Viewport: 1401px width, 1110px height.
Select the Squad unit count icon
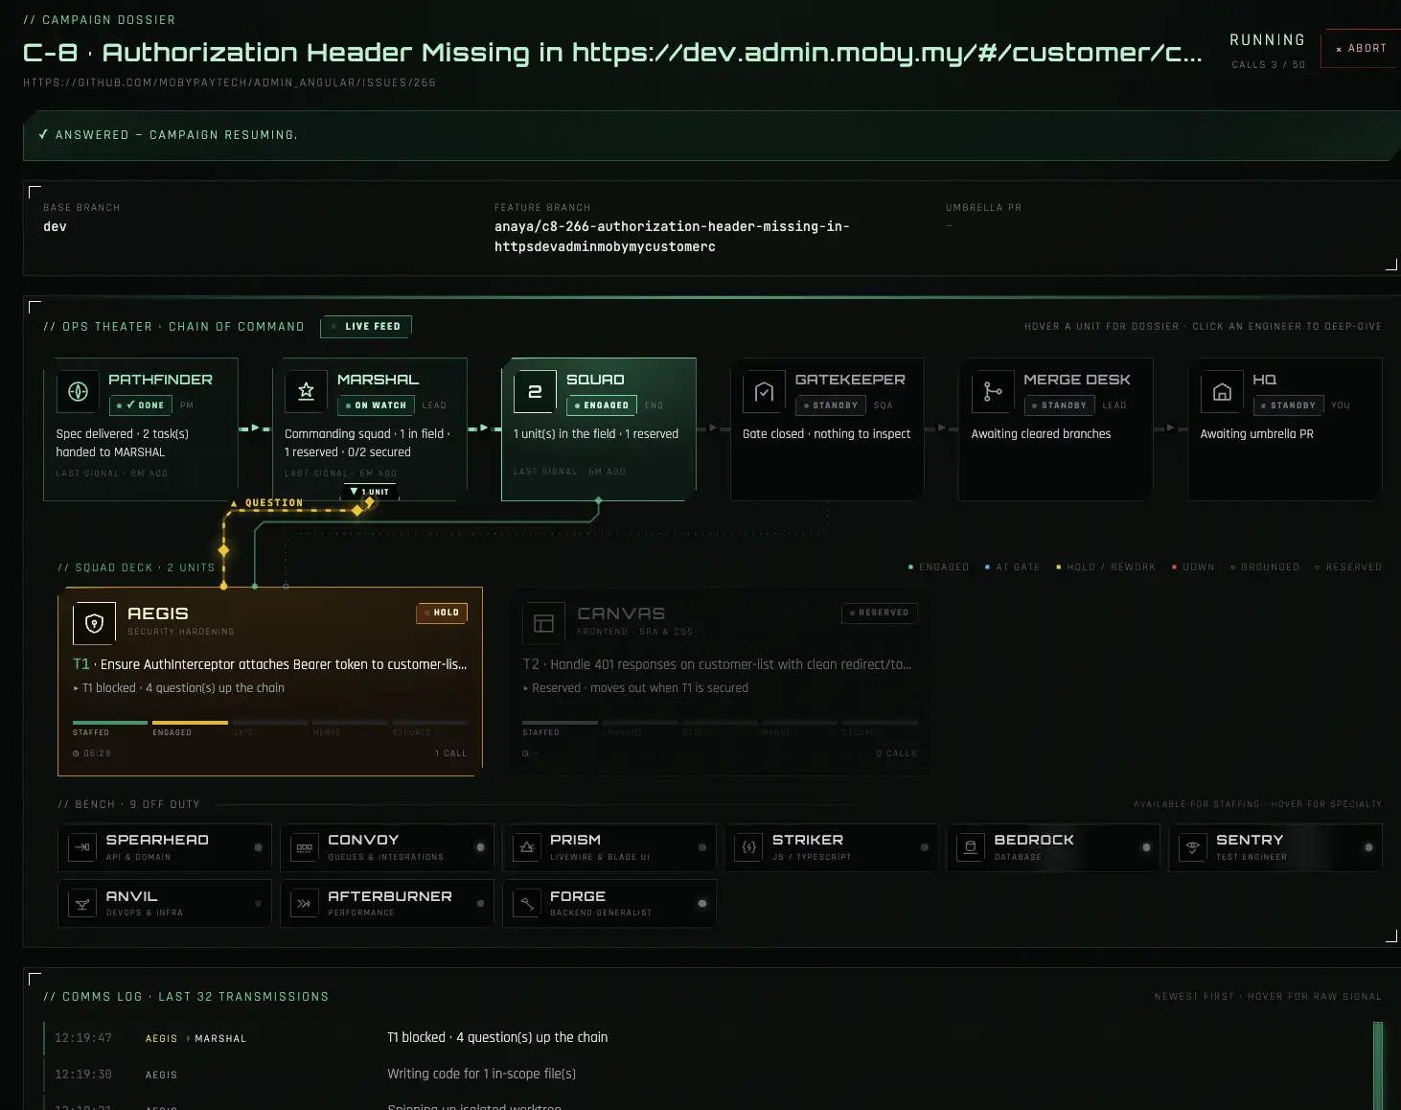tap(536, 391)
